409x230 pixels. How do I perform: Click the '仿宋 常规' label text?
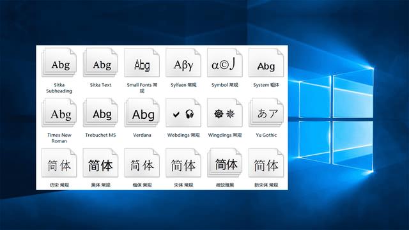59,185
